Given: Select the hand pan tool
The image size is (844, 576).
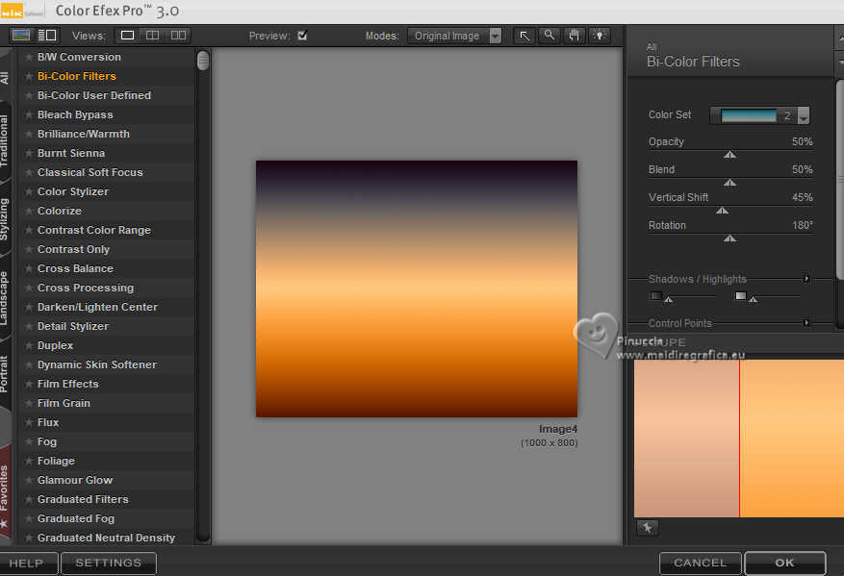Looking at the screenshot, I should 575,36.
